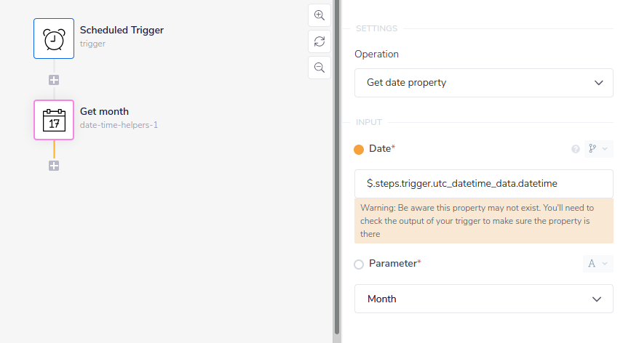Toggle the orange circle beside Date

[x=359, y=150]
